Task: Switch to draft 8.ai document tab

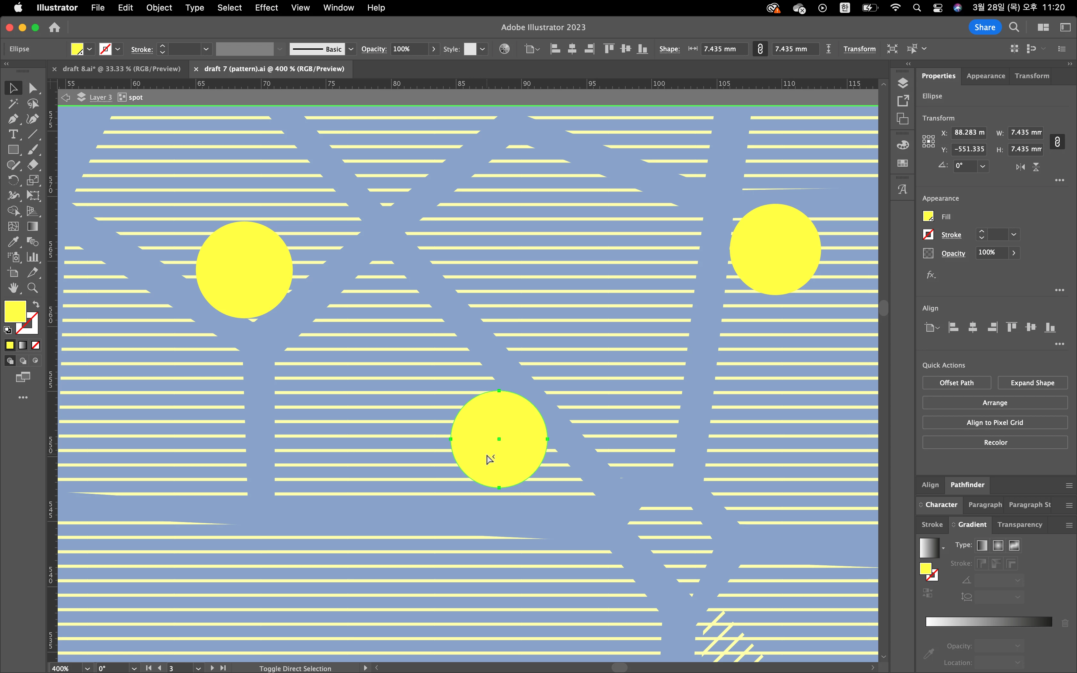Action: pos(121,69)
